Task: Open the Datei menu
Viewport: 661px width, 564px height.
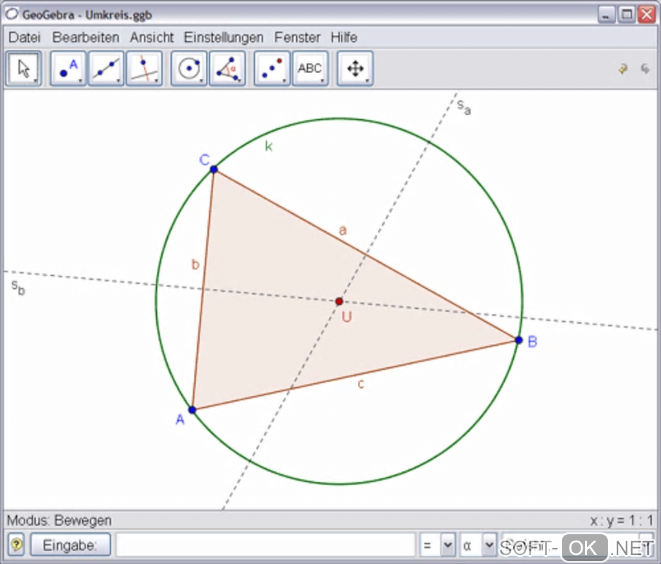Action: pos(25,38)
